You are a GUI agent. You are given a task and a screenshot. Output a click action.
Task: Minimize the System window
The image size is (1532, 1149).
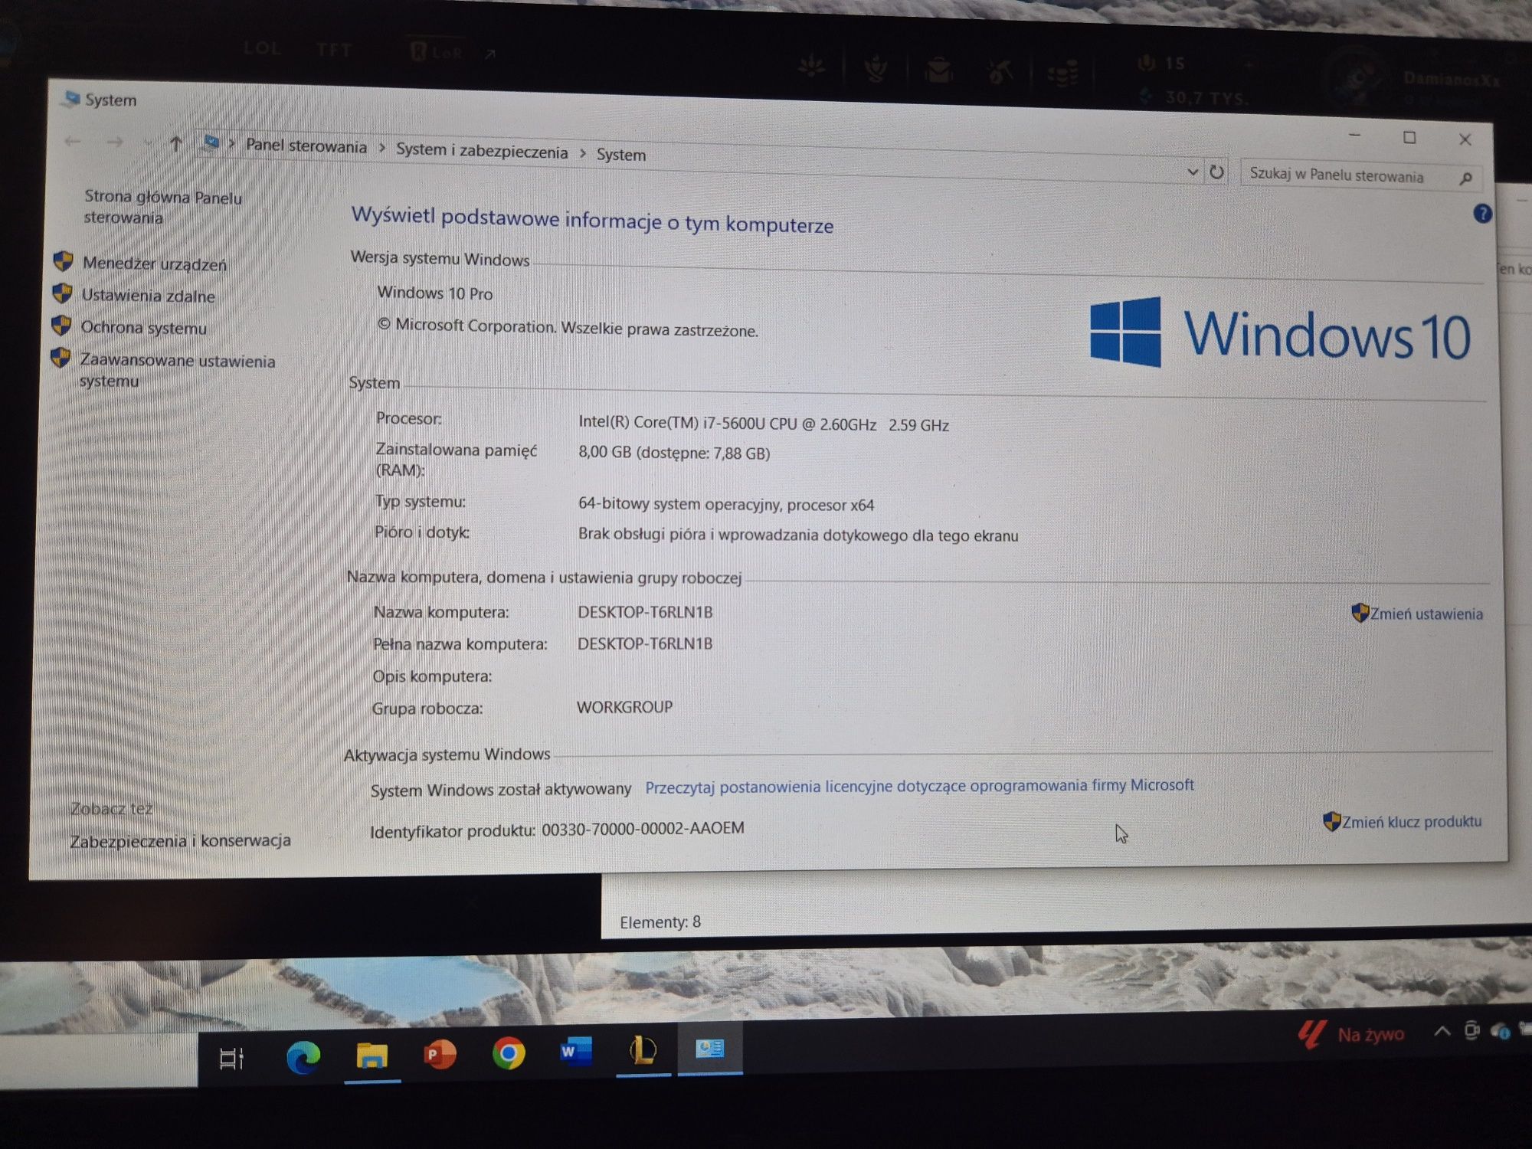pos(1354,136)
